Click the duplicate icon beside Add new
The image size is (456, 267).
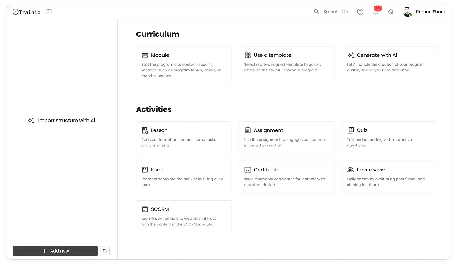(105, 251)
